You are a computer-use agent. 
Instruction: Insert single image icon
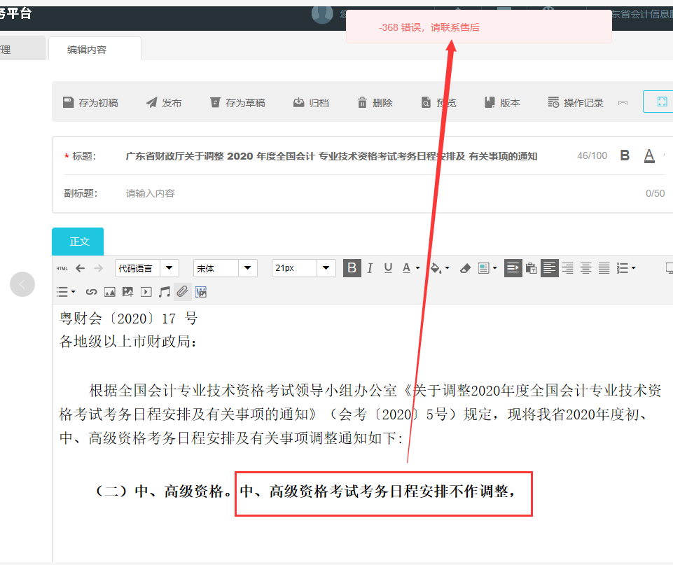coord(110,292)
